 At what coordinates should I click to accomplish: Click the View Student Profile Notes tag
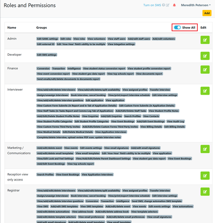click(x=163, y=111)
